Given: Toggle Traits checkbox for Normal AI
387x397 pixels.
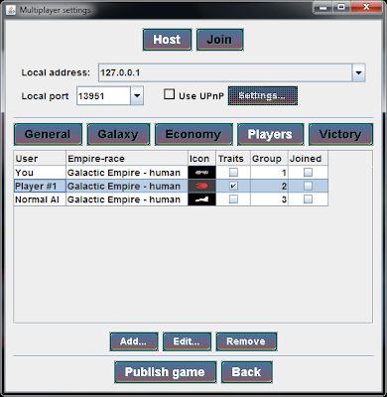Looking at the screenshot, I should pyautogui.click(x=233, y=199).
